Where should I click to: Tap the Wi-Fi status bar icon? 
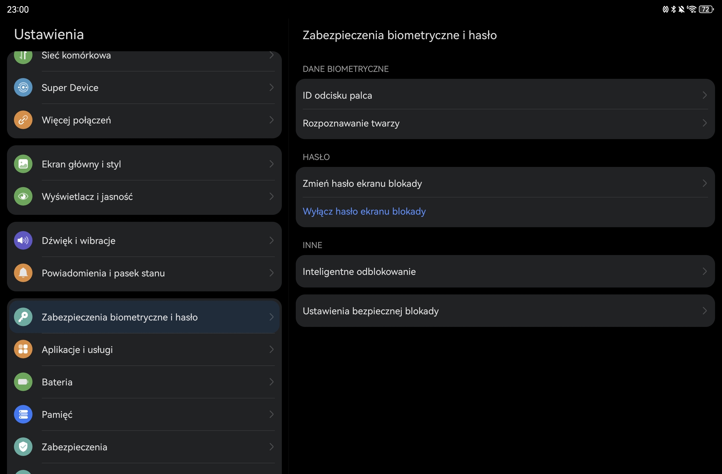(x=692, y=9)
